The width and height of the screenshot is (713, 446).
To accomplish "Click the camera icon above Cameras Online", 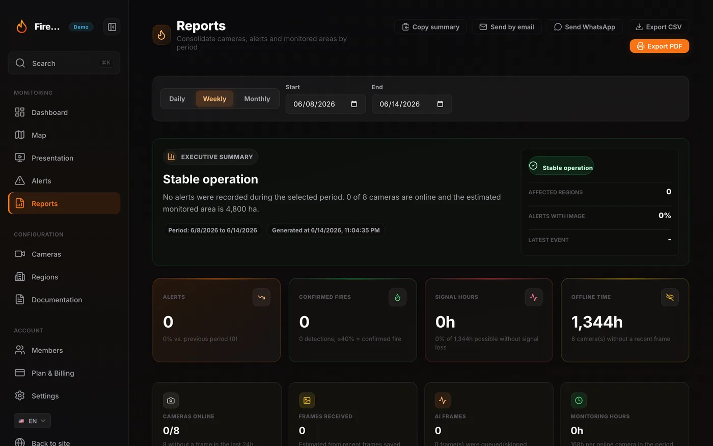I will coord(171,400).
